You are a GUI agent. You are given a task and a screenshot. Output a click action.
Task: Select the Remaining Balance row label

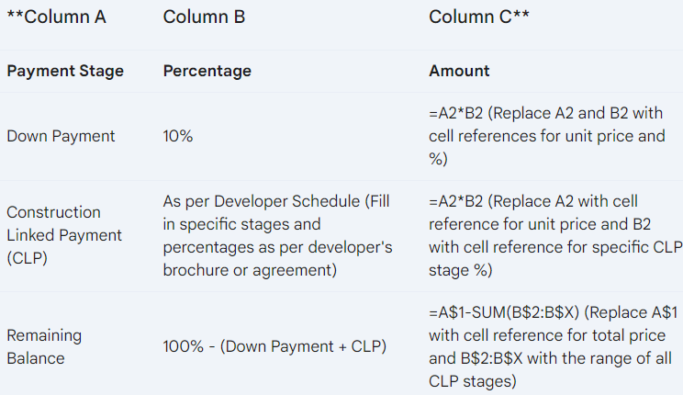(x=44, y=346)
